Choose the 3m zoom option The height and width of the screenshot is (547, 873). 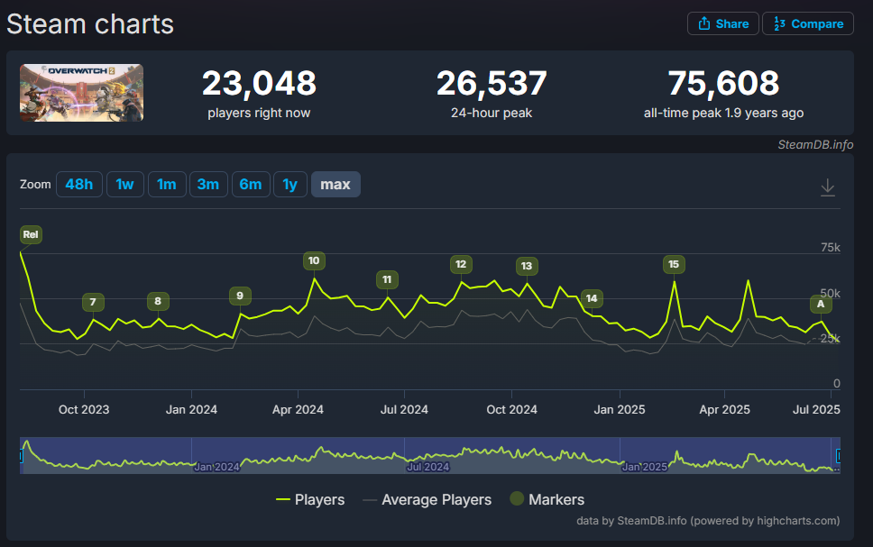click(208, 185)
